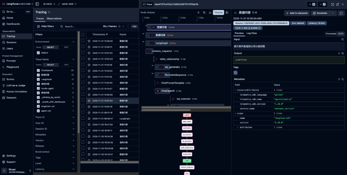Toggle the invoke-agent filter checkbox

(38, 88)
